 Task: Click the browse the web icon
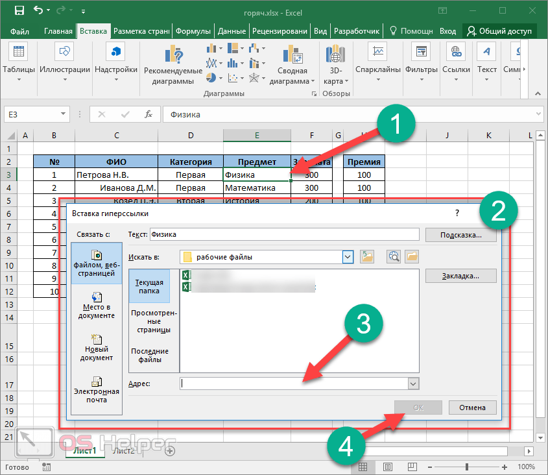point(393,257)
